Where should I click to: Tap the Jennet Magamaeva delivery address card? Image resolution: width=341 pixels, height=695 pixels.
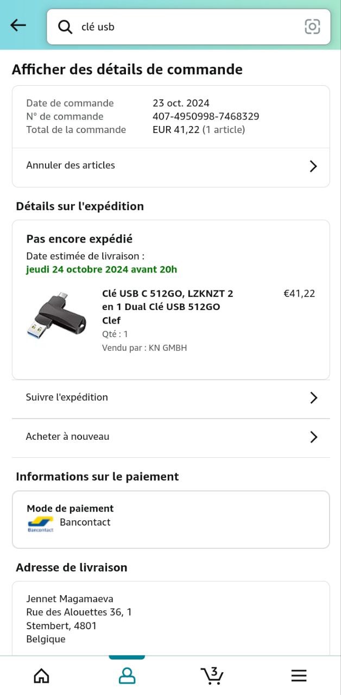click(x=171, y=619)
